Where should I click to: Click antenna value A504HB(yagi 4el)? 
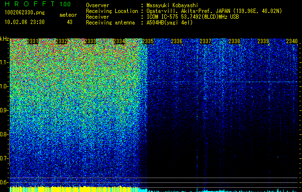click(x=169, y=23)
